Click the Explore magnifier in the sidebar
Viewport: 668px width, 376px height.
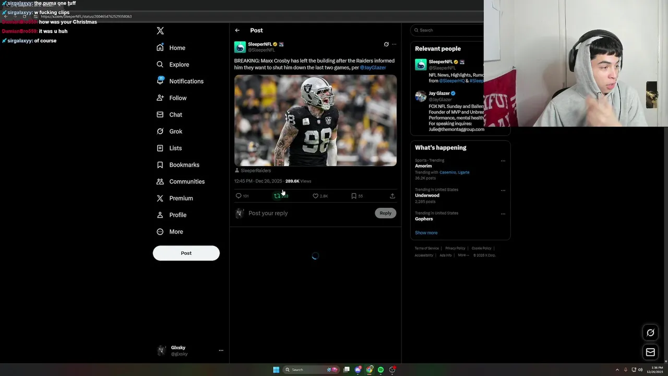(160, 64)
